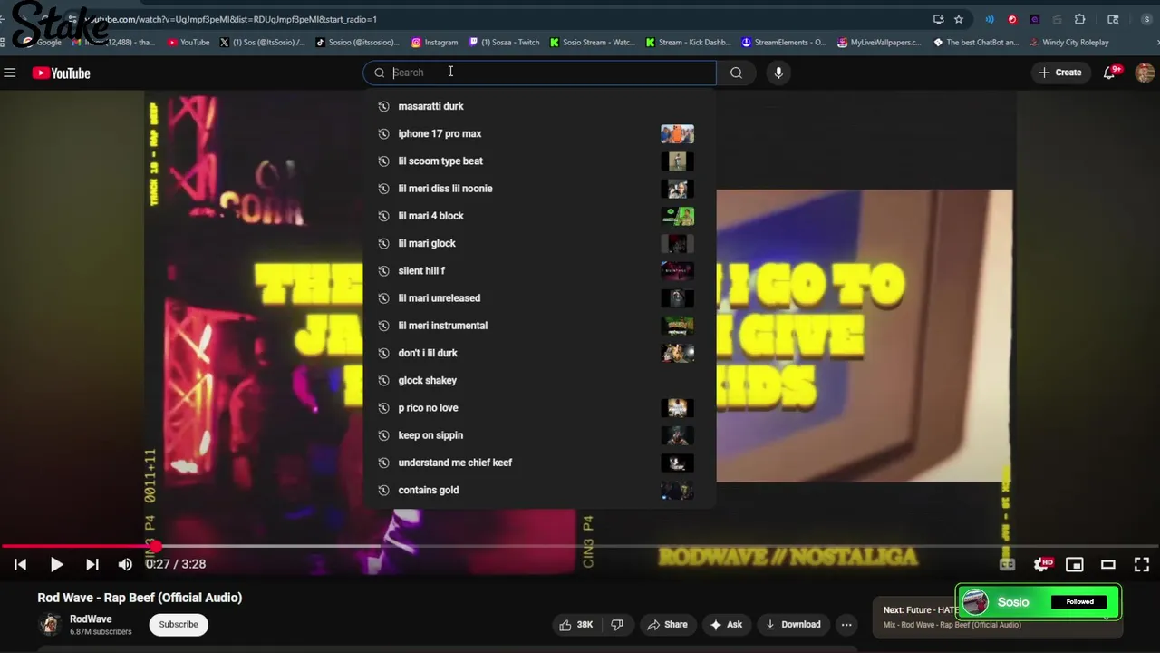
Task: Click the thumbnail beside 'understand me chief keef'
Action: [x=677, y=463]
